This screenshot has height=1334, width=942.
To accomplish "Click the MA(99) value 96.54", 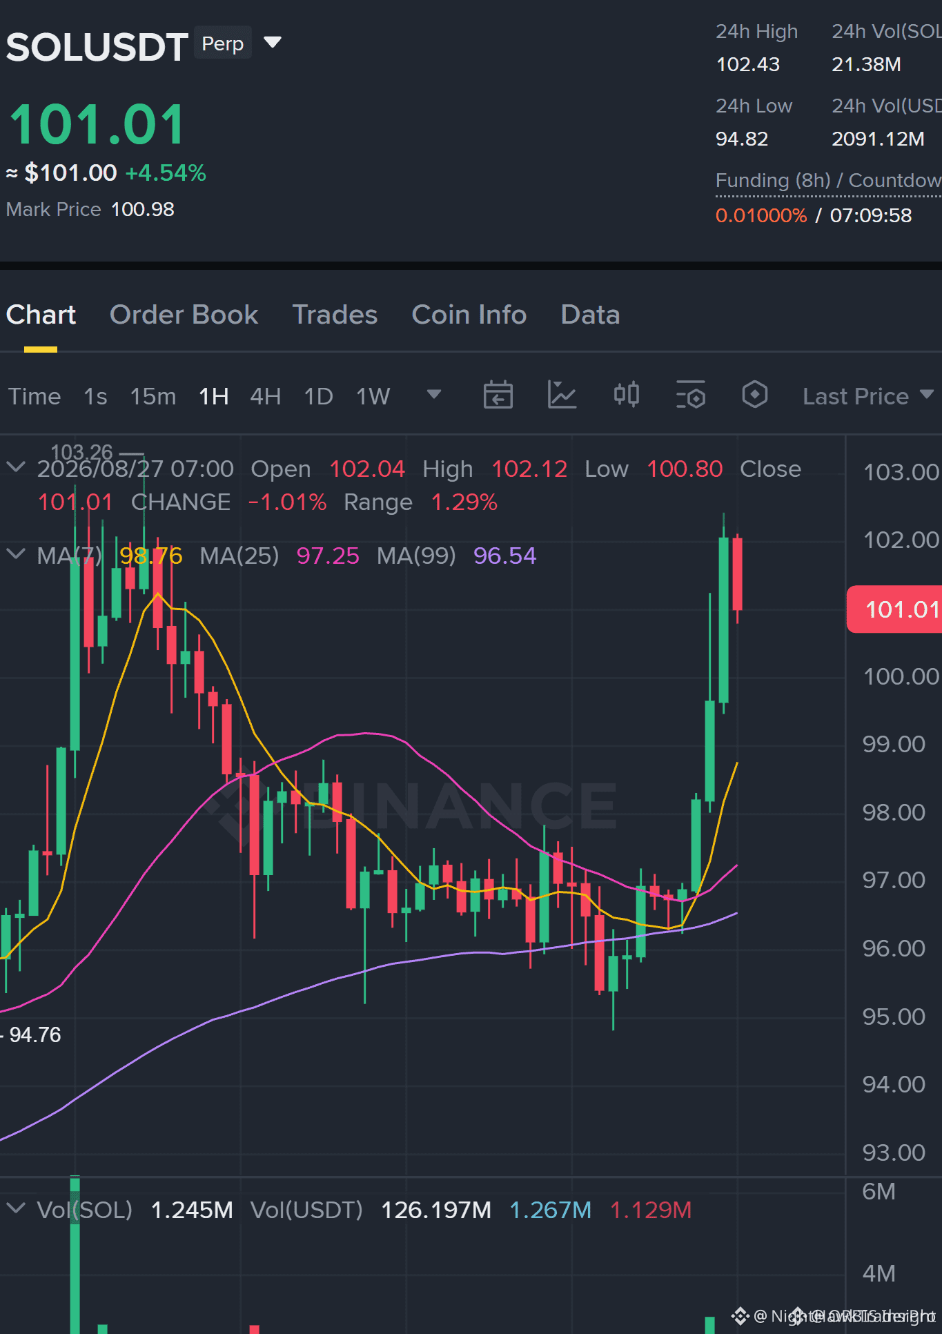I will coord(504,556).
